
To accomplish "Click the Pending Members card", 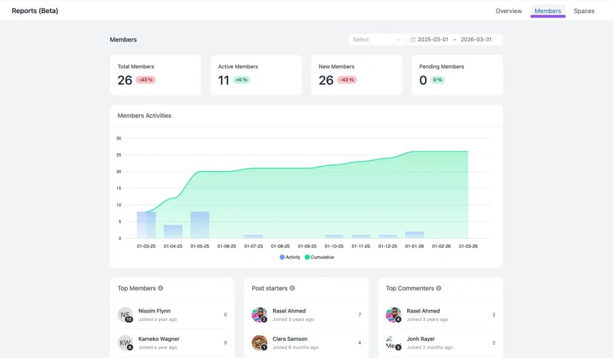I will coord(457,75).
